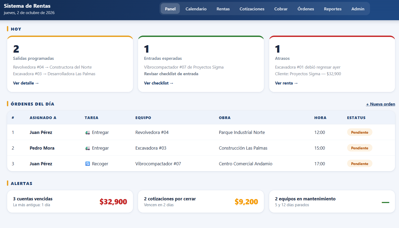
Task: Click the truck icon in Revolvedora #04 row
Action: click(88, 133)
